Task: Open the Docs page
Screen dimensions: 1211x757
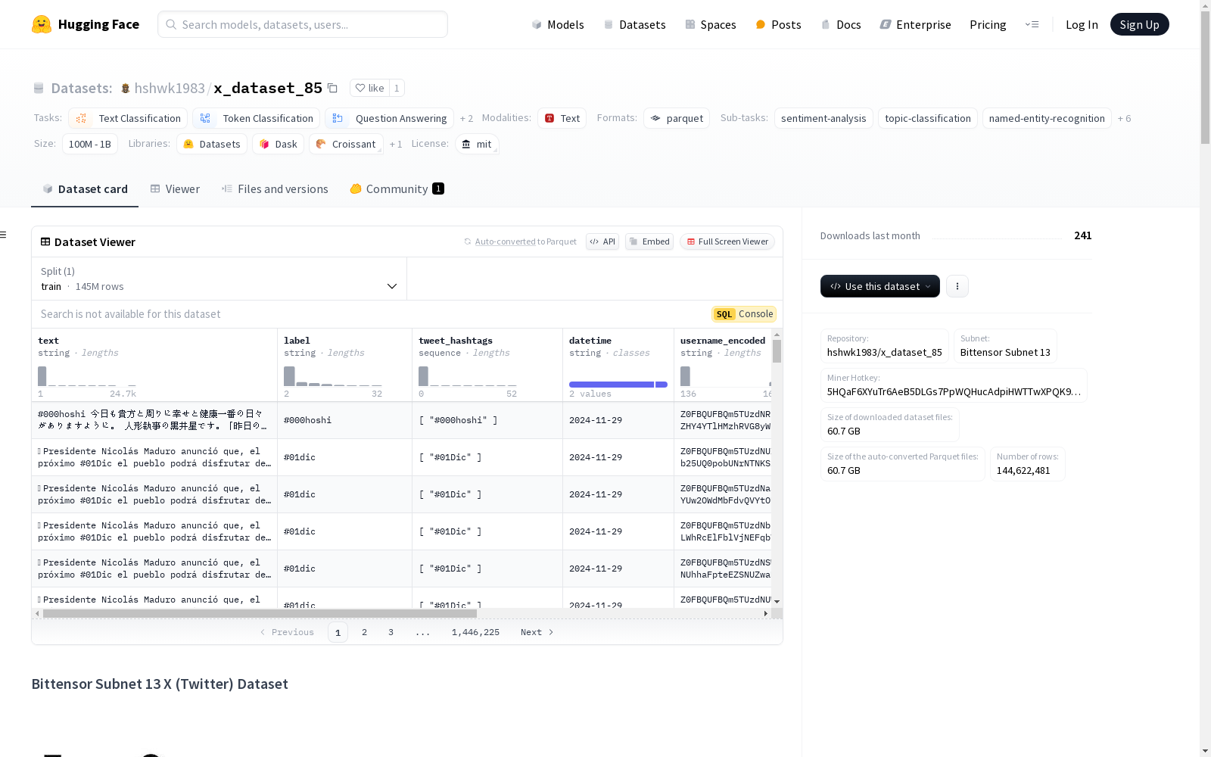Action: tap(841, 24)
